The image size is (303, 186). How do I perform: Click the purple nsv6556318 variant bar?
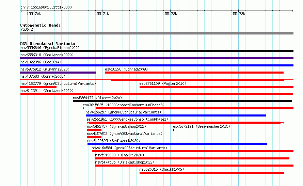tap(157, 58)
